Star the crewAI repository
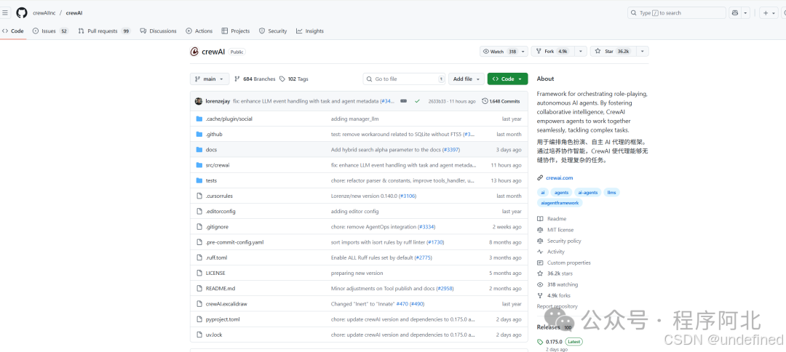 coord(613,52)
